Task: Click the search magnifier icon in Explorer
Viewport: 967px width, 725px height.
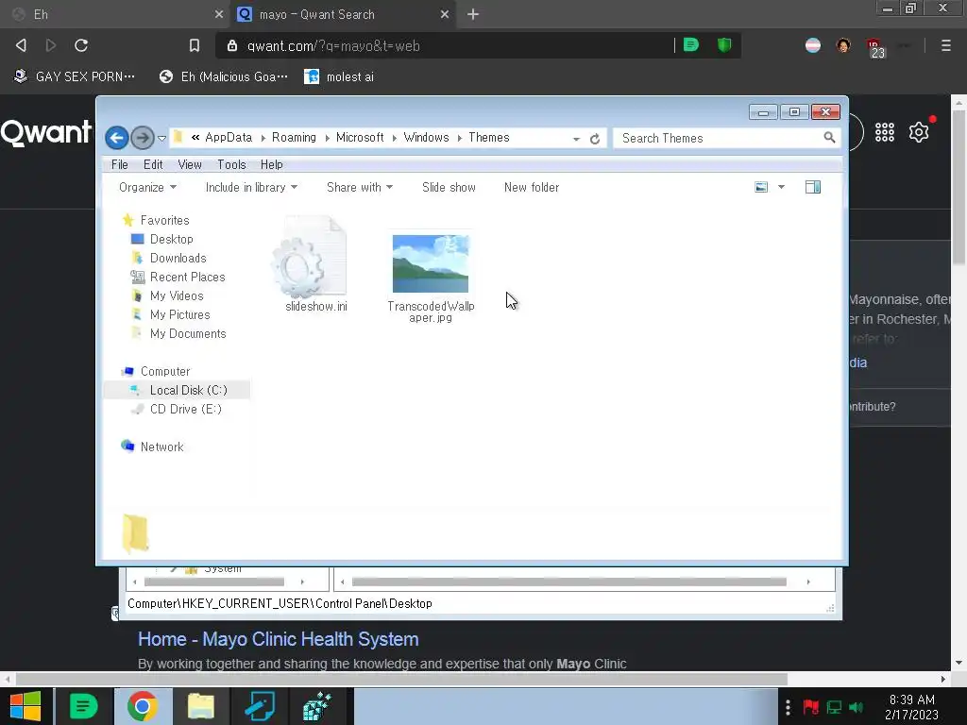Action: pos(829,138)
